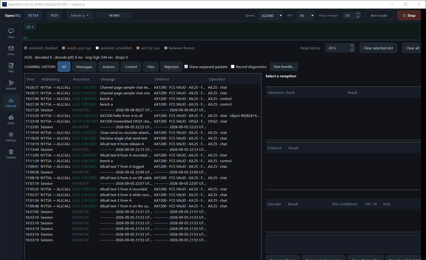The width and height of the screenshot is (426, 260).
Task: Decrease Keep history hours
Action: click(352, 50)
